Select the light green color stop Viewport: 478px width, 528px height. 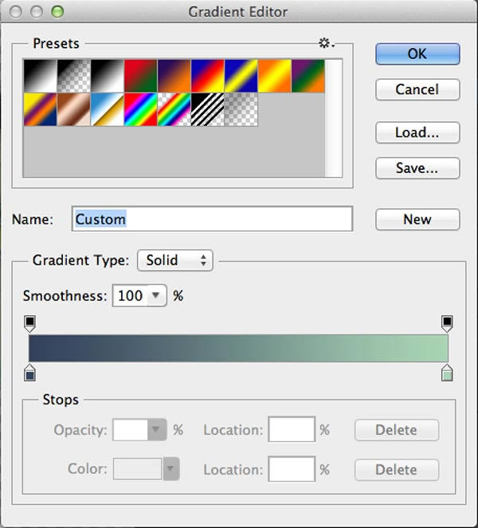[447, 372]
